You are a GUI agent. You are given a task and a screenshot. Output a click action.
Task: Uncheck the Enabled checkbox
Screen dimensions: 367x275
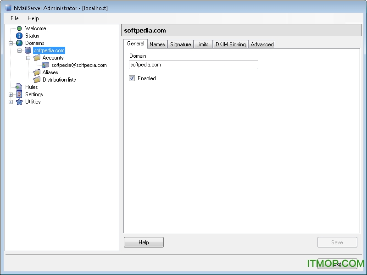[x=132, y=78]
